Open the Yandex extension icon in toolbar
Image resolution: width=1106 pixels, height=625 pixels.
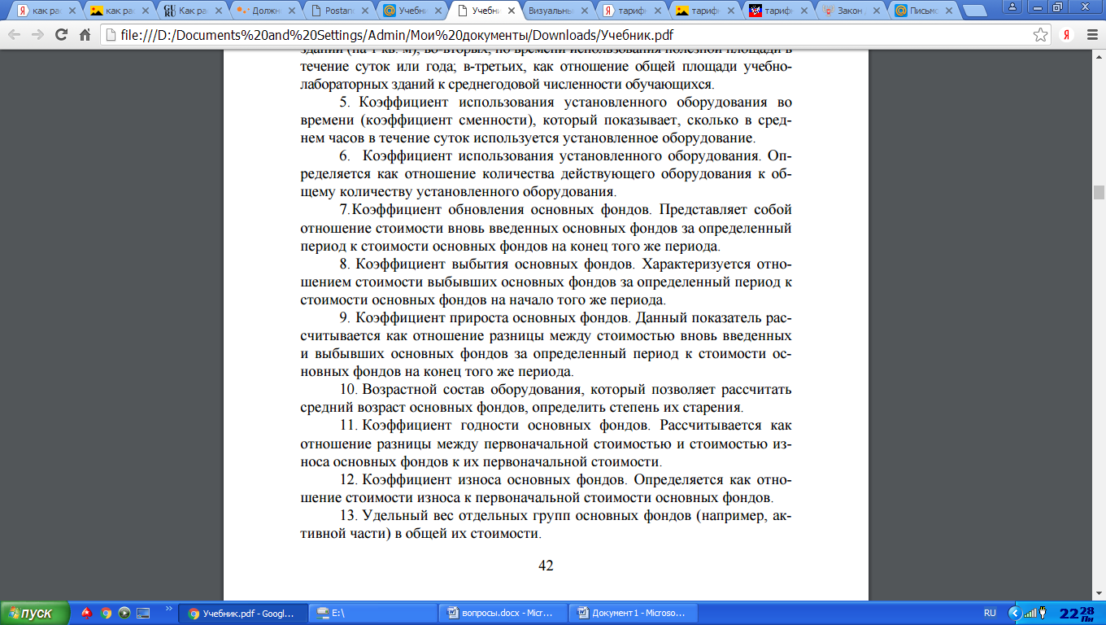click(x=1065, y=35)
